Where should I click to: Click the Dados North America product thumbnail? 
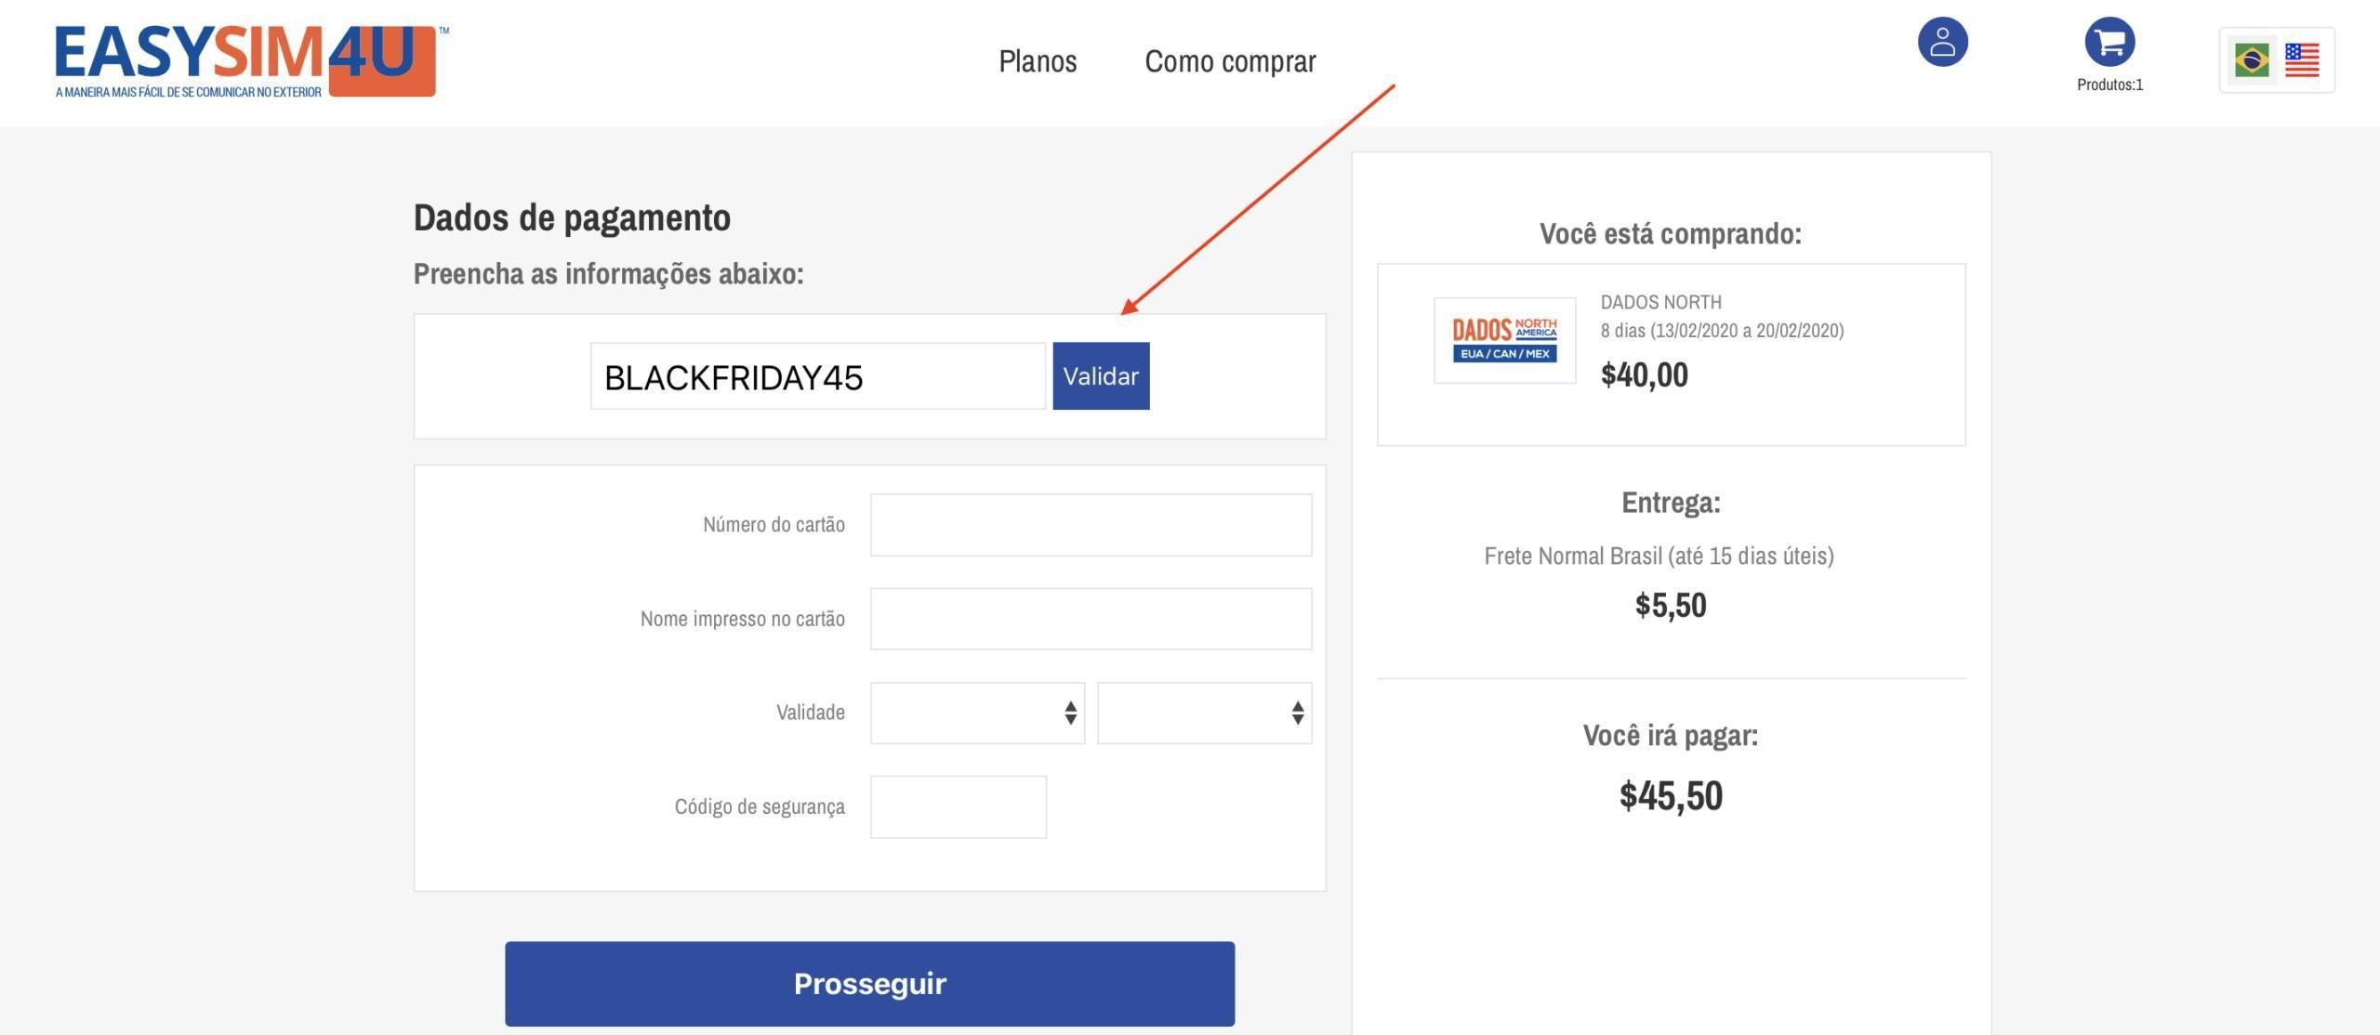pyautogui.click(x=1504, y=340)
